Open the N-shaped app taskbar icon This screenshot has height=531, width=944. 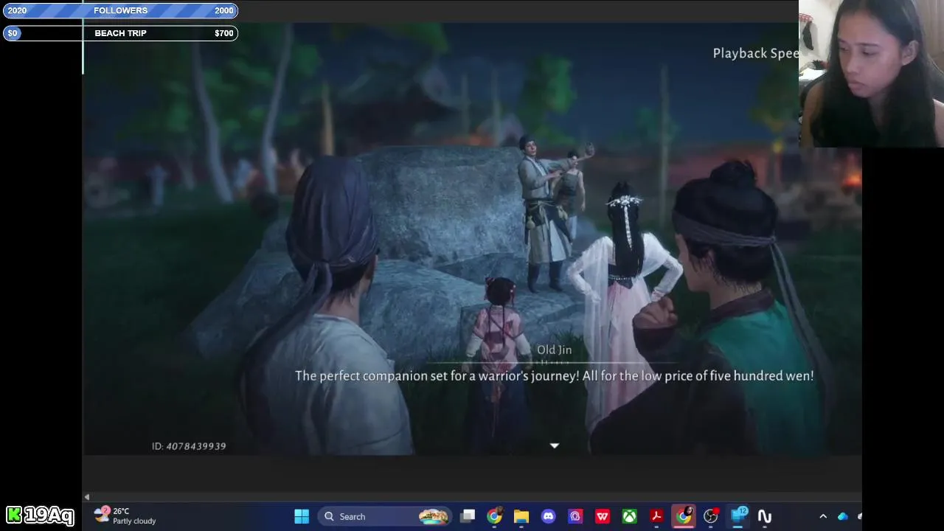(765, 516)
